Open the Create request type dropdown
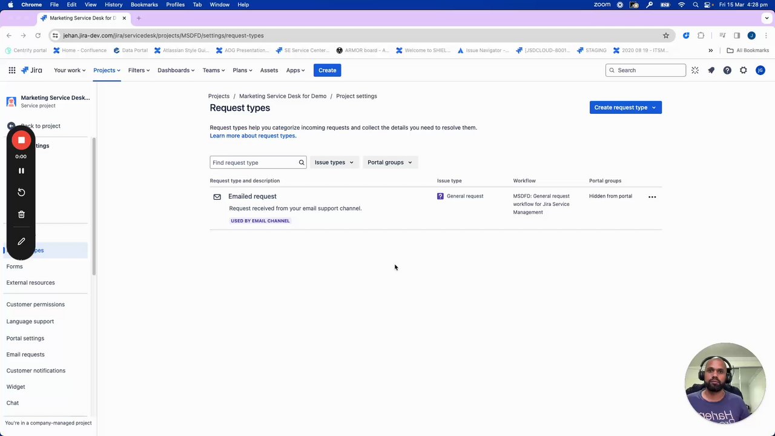775x436 pixels. 625,108
